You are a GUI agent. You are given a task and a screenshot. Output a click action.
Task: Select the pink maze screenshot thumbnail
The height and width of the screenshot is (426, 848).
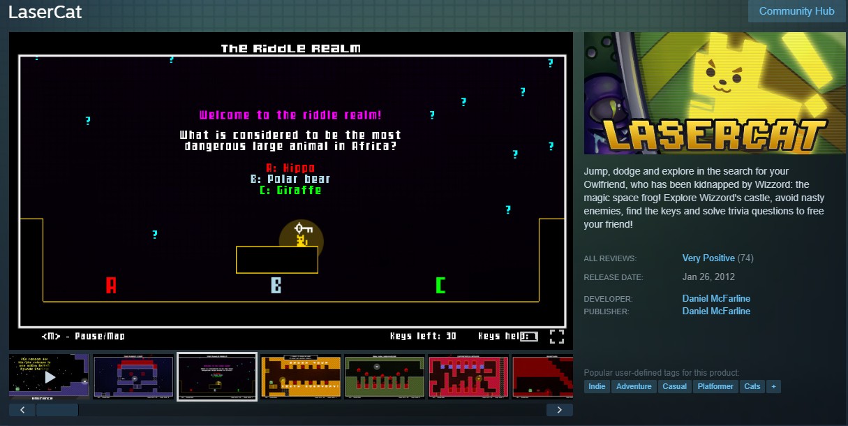click(468, 377)
